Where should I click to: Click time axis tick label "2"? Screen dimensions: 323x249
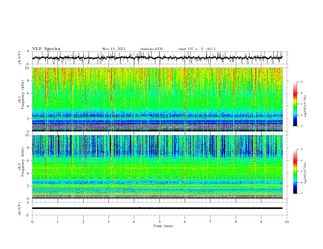click(83, 222)
